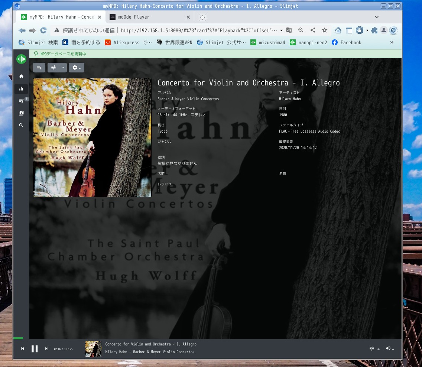The image size is (422, 367).
Task: Bookmark this page with the star icon
Action: [325, 30]
